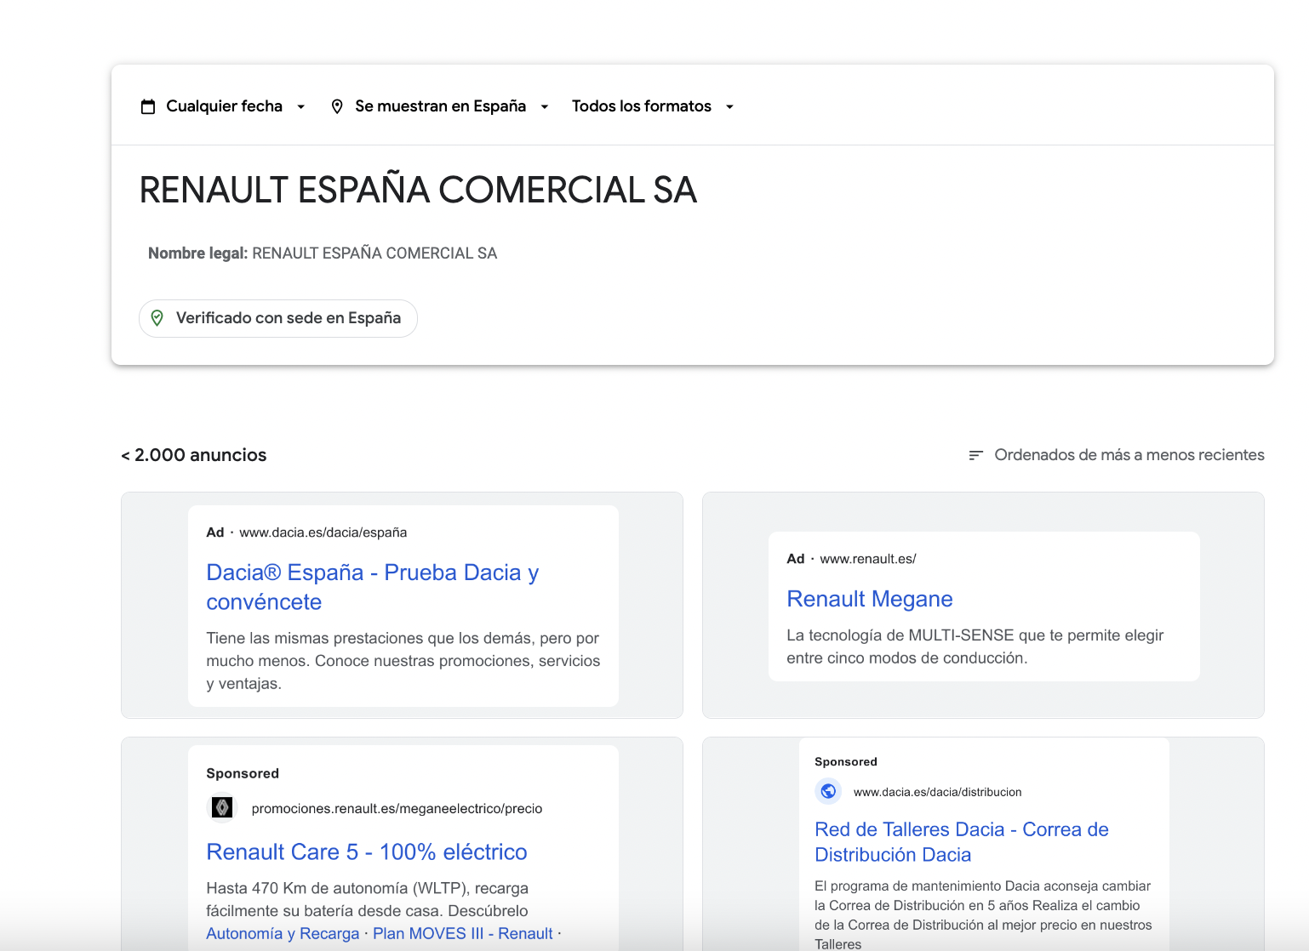Click the description starting El programa de mantenimiento Dacia
The width and height of the screenshot is (1309, 951).
(983, 914)
